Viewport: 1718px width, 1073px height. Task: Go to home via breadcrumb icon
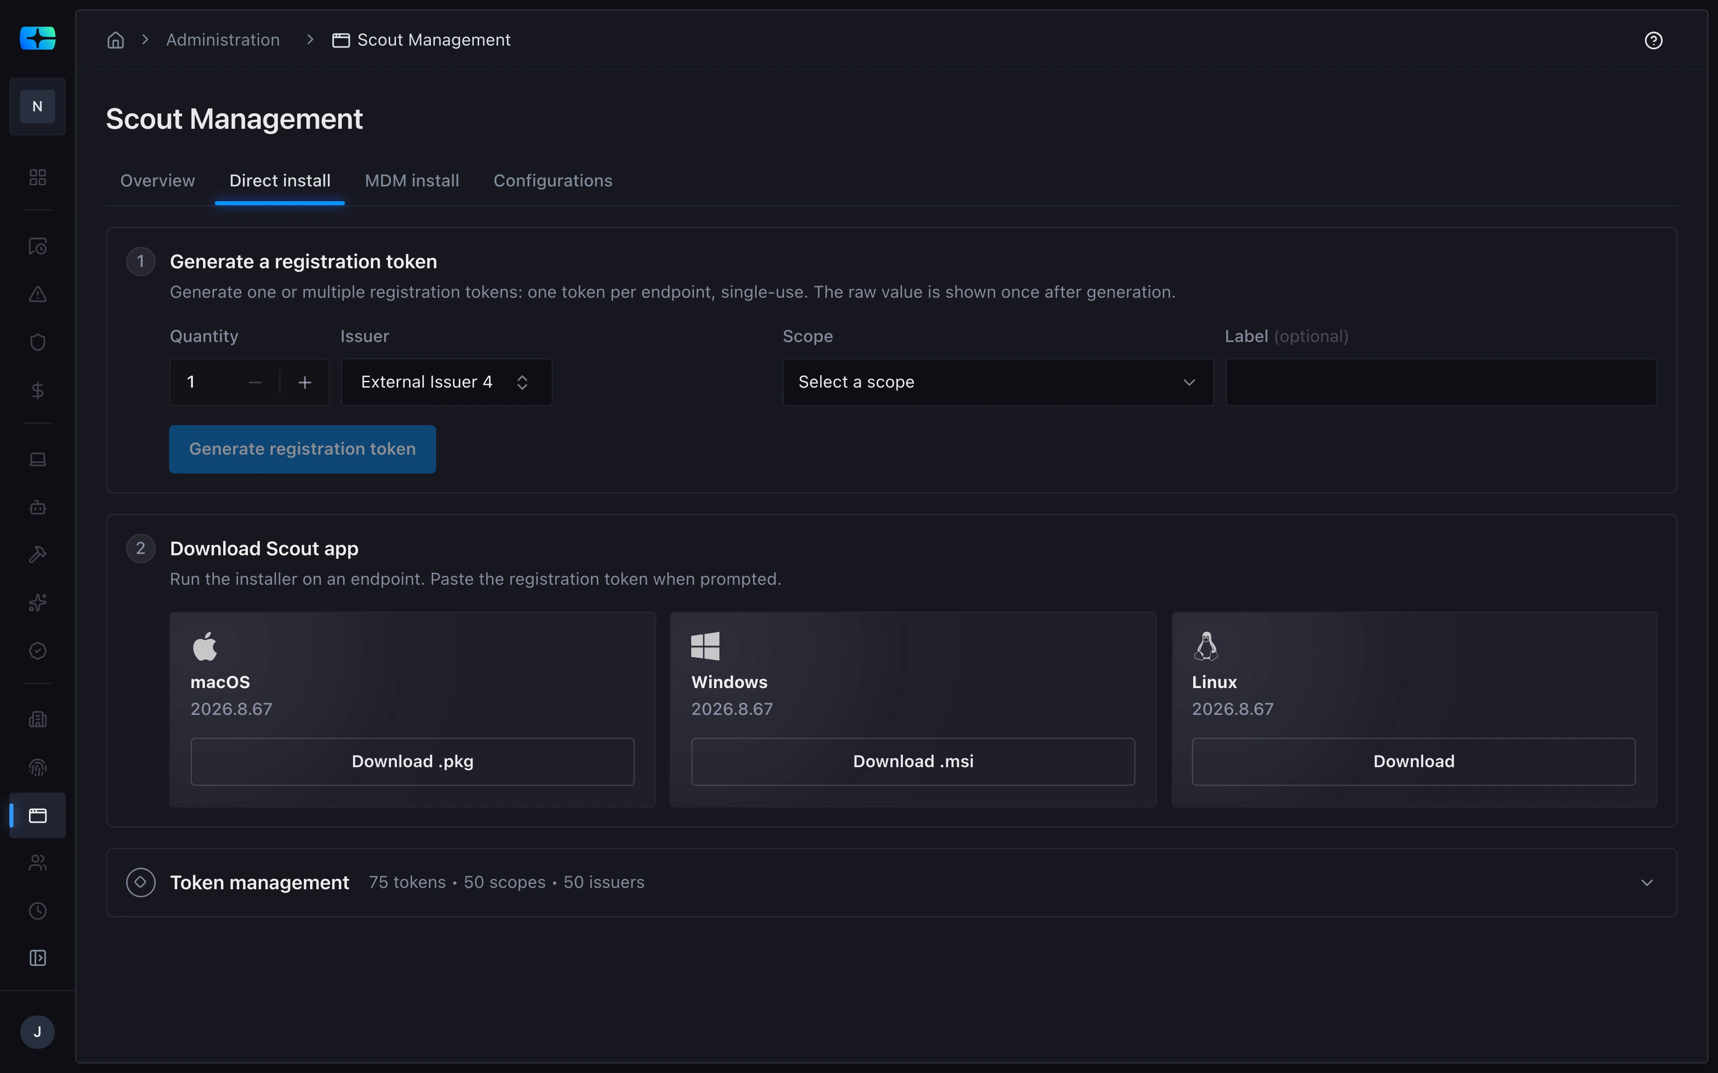[x=116, y=40]
